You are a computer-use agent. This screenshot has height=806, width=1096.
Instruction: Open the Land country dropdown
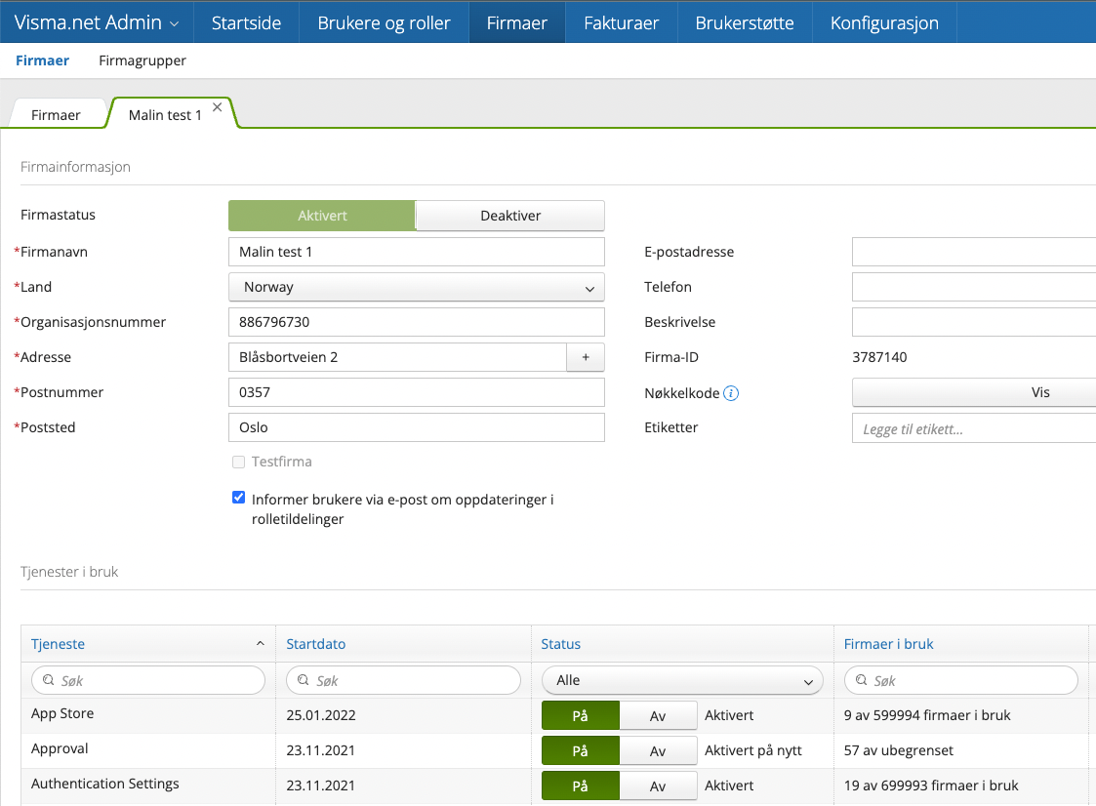(x=417, y=287)
